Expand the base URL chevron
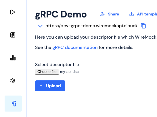Viewport: 157px width, 117px height. [x=40, y=26]
